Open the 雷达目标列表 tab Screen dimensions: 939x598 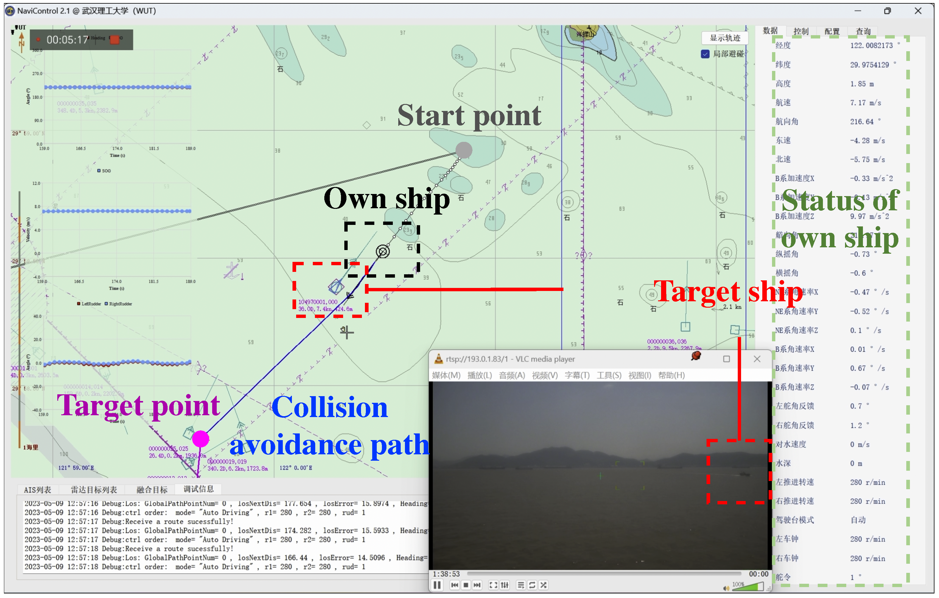click(x=94, y=489)
